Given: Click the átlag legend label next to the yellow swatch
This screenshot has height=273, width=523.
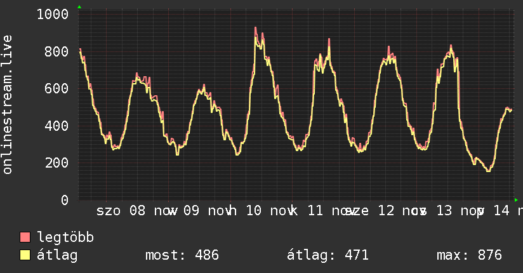Looking at the screenshot, I should (57, 255).
